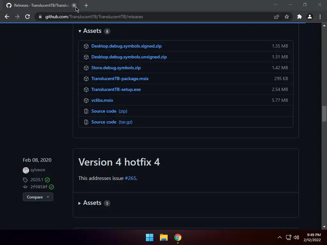Download TranslucentTB-setup.exe
Viewport: 327px width, 245px height.
tap(116, 89)
